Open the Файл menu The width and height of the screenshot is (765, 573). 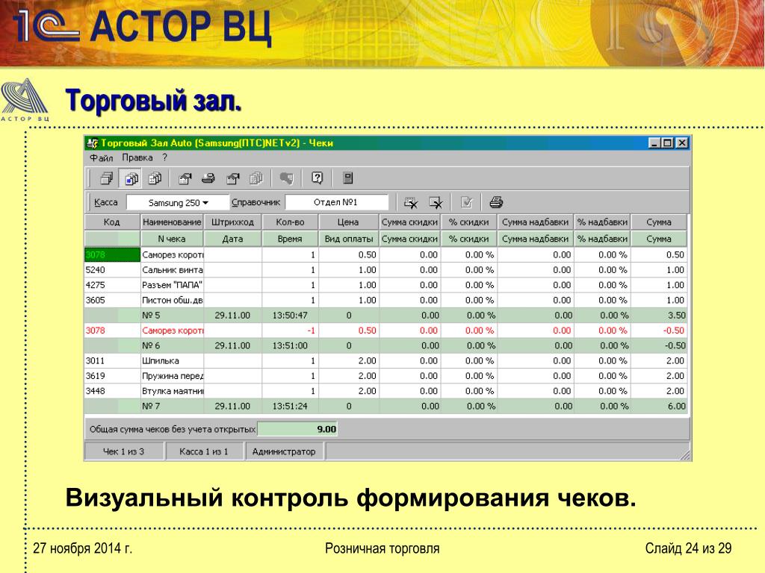[x=101, y=158]
